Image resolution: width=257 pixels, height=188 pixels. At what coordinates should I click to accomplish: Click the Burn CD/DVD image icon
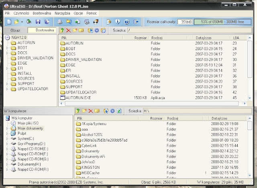pyautogui.click(x=96, y=22)
